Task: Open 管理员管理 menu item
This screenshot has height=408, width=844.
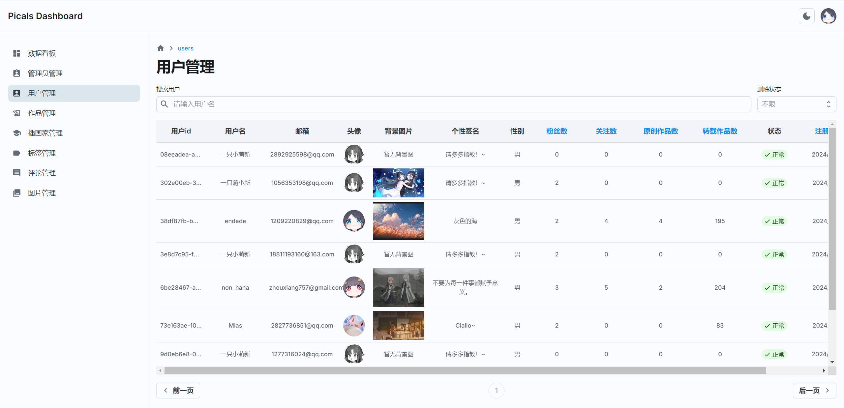Action: pyautogui.click(x=74, y=73)
